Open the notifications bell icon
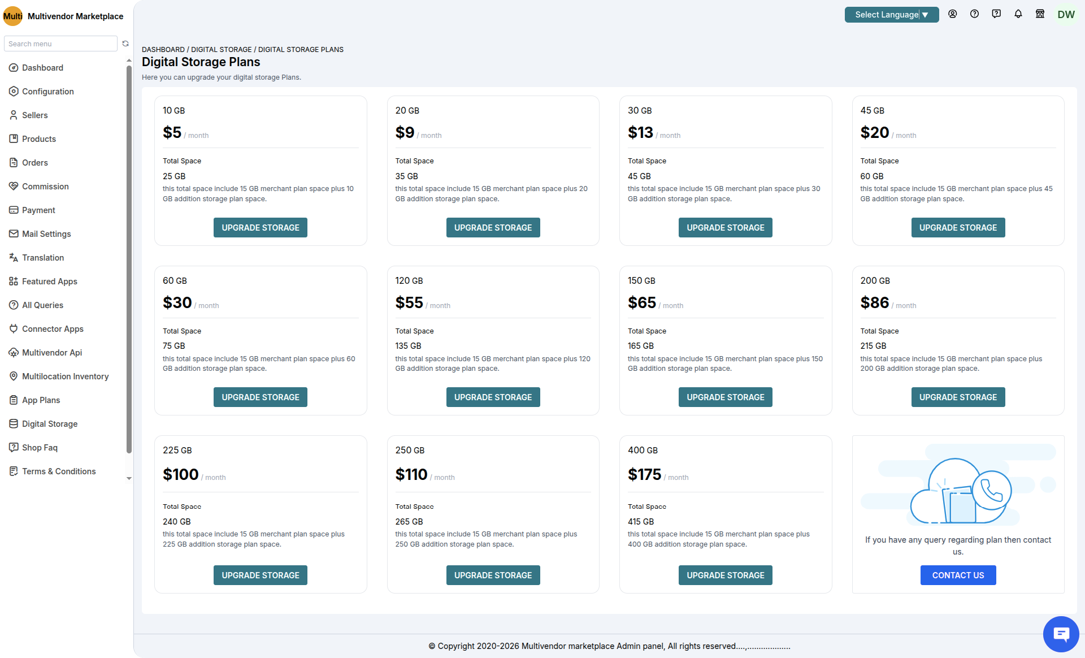Viewport: 1085px width, 658px height. [x=1018, y=14]
